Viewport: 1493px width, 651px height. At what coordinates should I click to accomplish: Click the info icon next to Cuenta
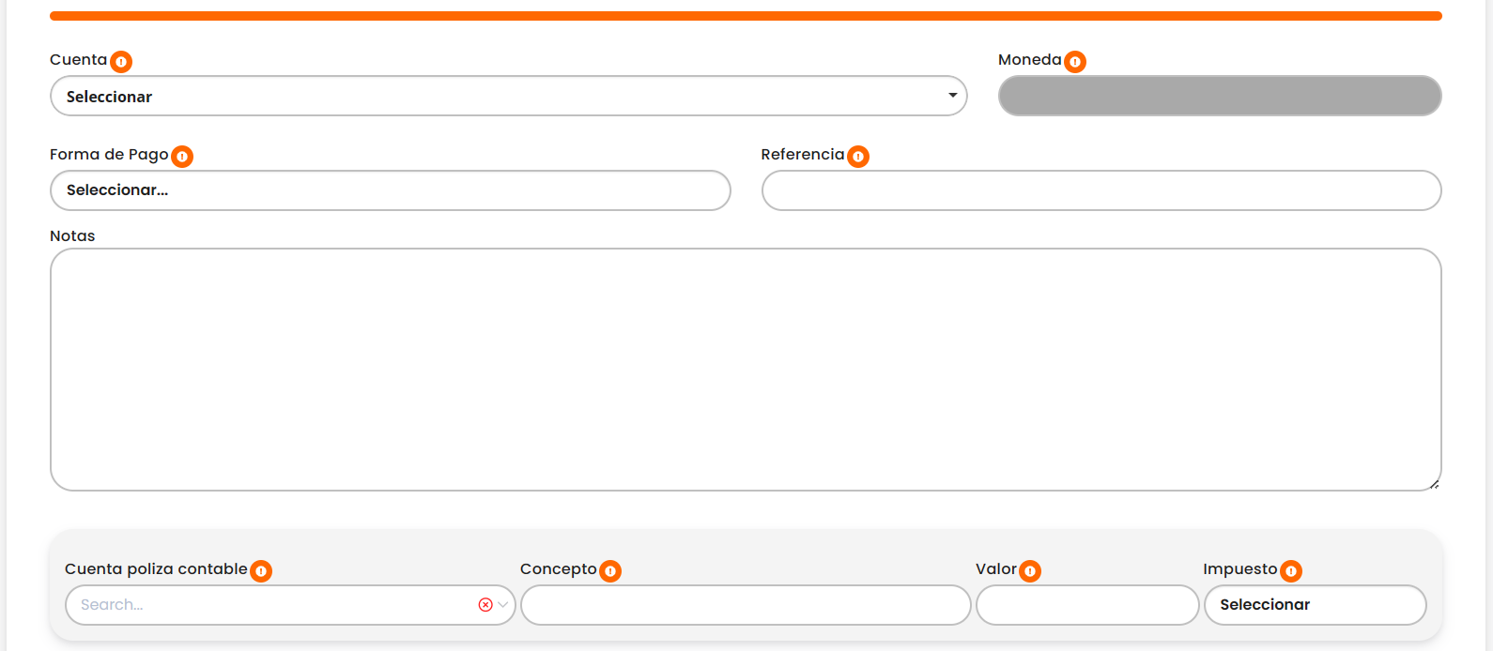pyautogui.click(x=121, y=62)
